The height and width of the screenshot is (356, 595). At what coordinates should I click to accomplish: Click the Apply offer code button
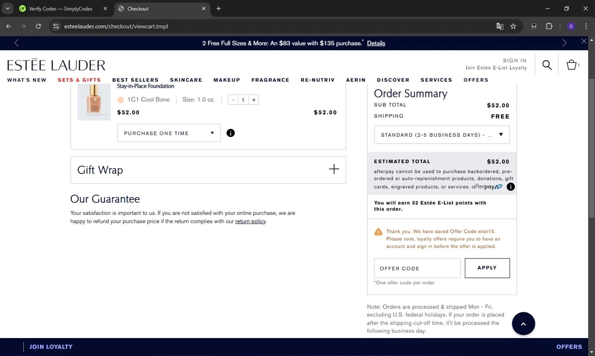click(487, 268)
